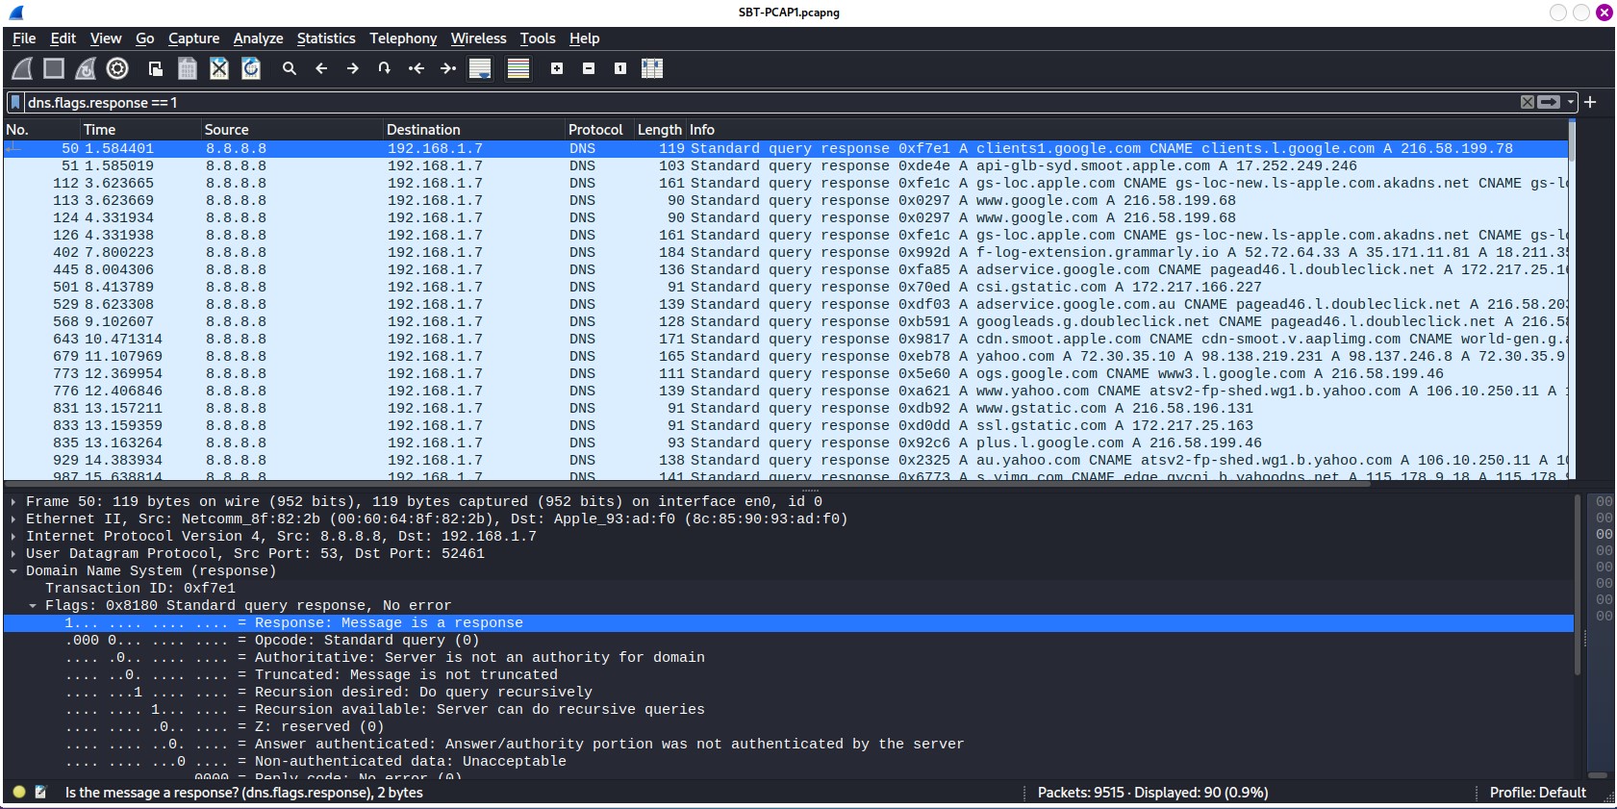Viewport: 1617px width, 809px height.
Task: Zoom in on packet text
Action: [557, 68]
